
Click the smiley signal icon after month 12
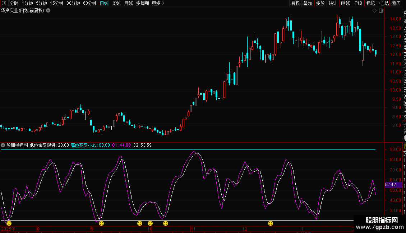271,223
